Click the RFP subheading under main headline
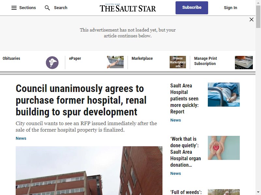261x195 pixels. [86, 126]
